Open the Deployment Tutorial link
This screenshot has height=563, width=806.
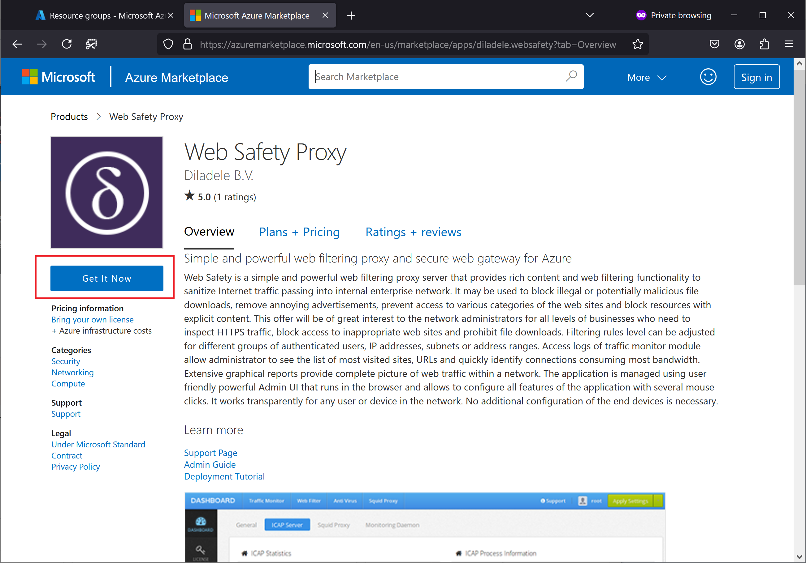224,477
